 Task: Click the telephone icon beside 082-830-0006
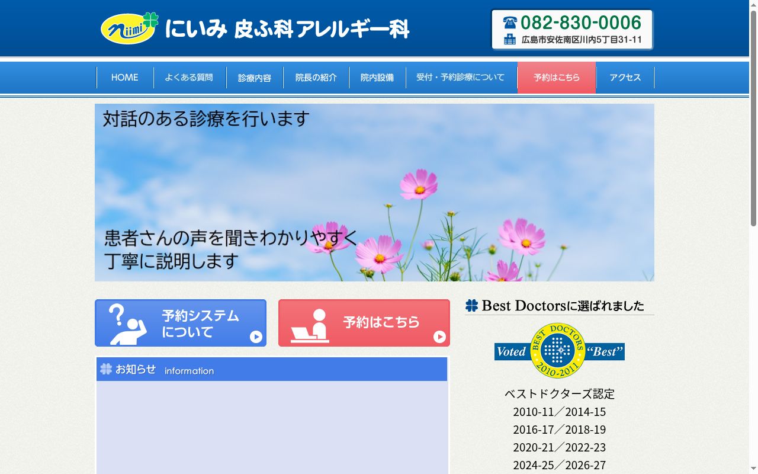tap(510, 23)
